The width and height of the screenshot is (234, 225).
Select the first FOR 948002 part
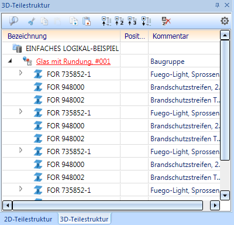(66, 100)
